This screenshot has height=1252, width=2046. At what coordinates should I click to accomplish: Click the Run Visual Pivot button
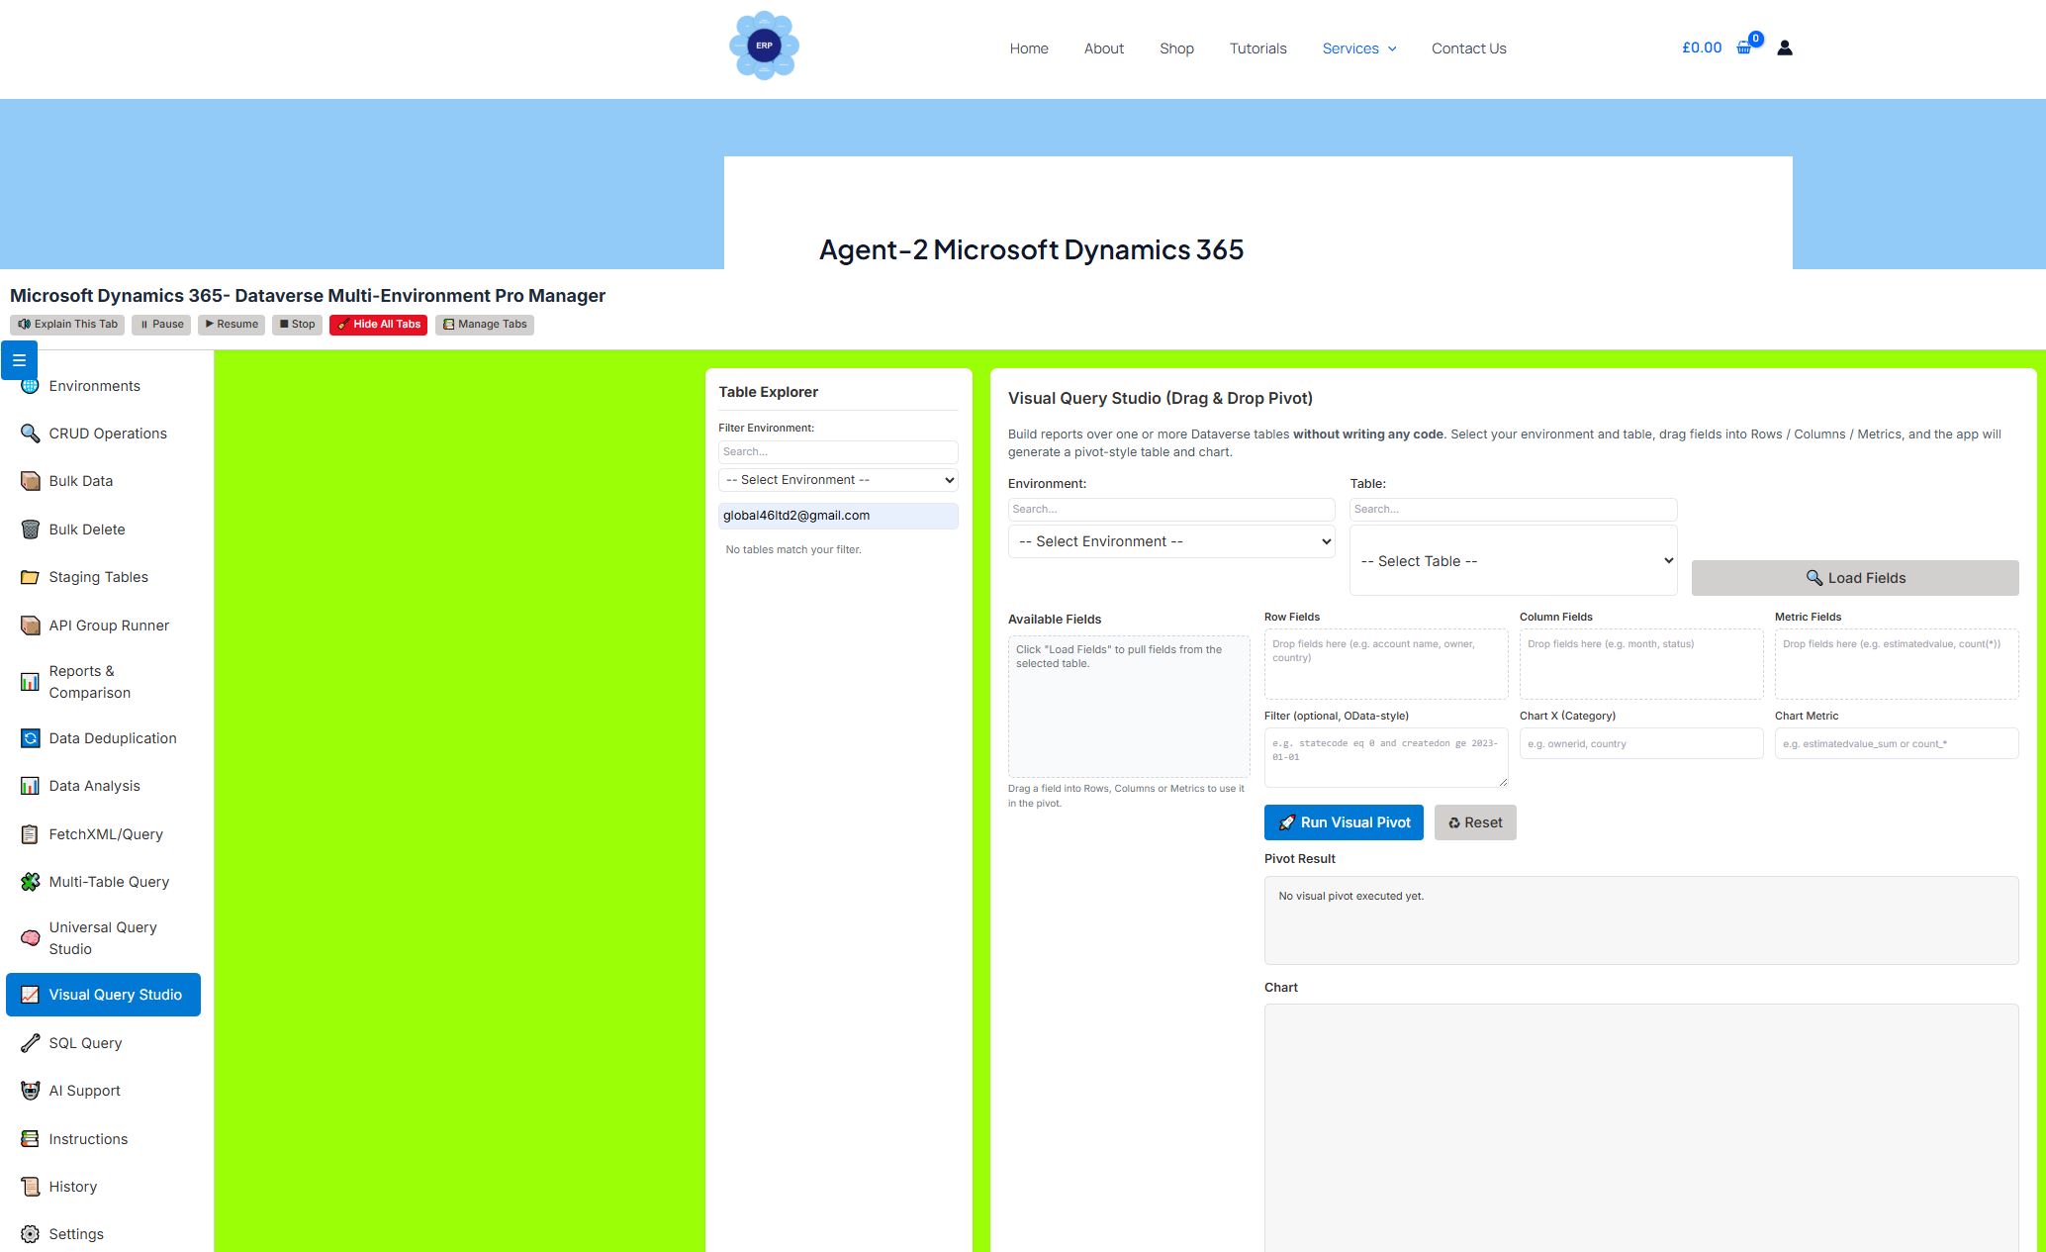tap(1343, 821)
